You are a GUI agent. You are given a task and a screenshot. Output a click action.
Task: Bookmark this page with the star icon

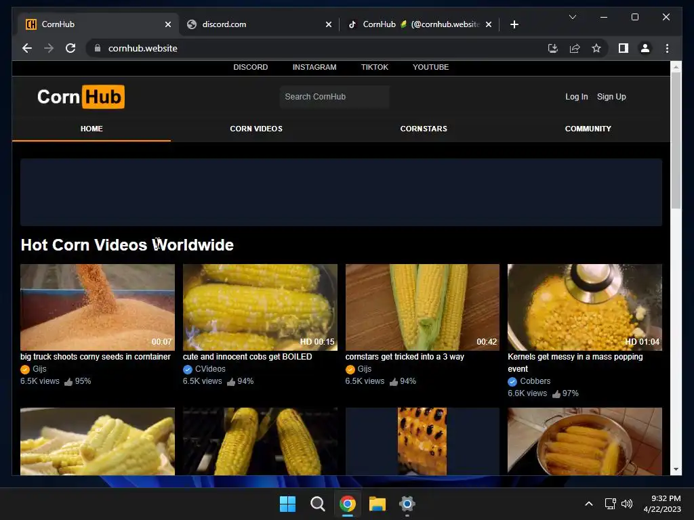[596, 48]
